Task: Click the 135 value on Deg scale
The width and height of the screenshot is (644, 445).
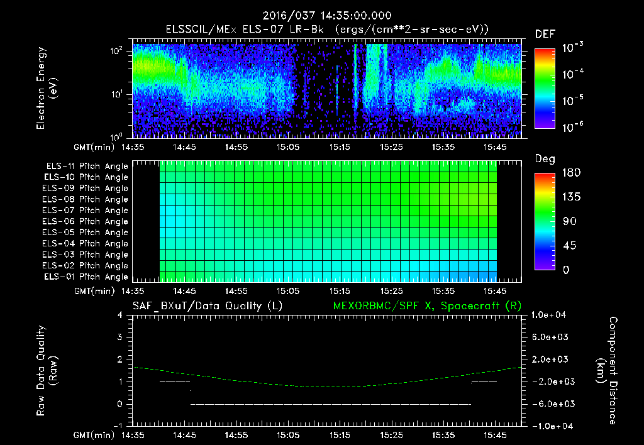Action: click(x=571, y=197)
